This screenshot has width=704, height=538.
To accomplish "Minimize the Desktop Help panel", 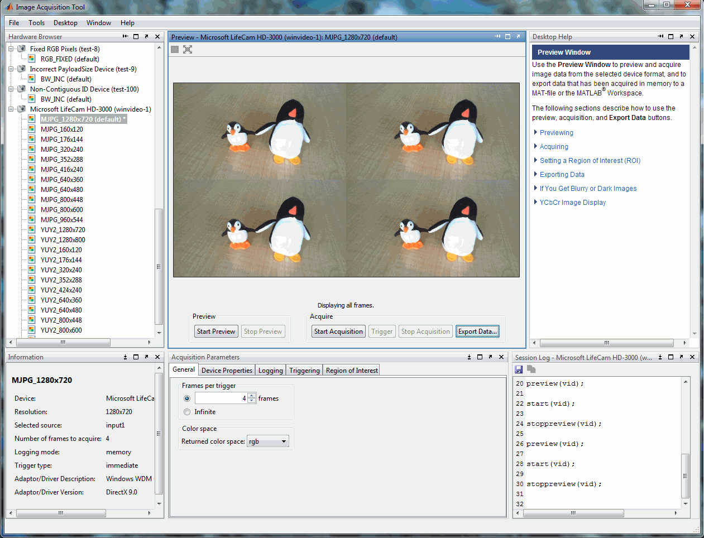I will [660, 36].
